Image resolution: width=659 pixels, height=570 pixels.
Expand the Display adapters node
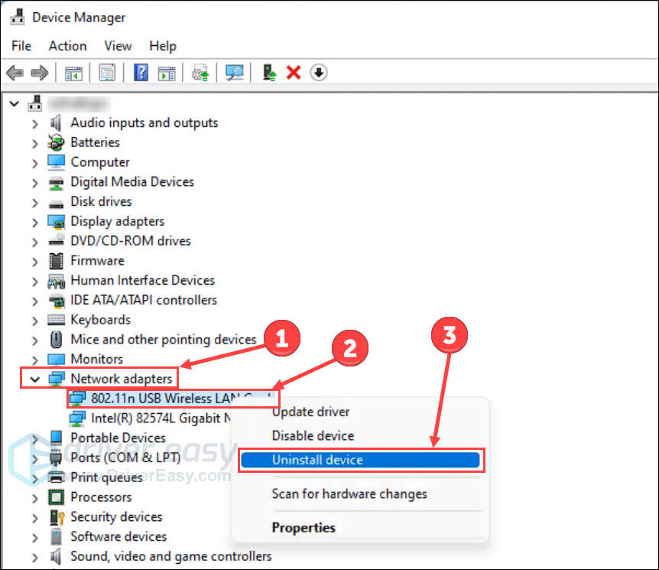35,222
